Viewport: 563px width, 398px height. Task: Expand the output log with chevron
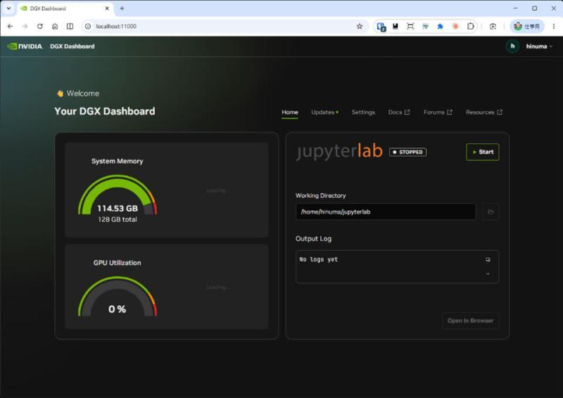(x=488, y=274)
